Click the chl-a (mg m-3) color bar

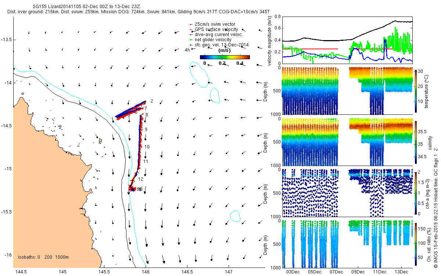coord(416,193)
